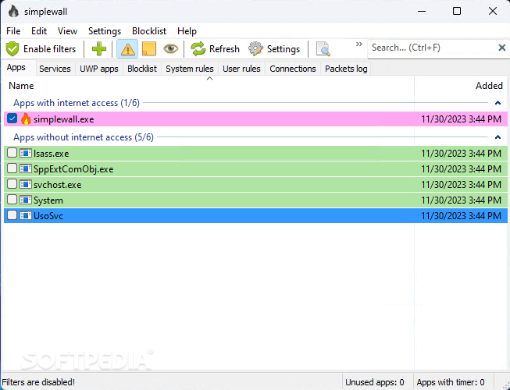510x390 pixels.
Task: Switch to the Connections tab
Action: pyautogui.click(x=293, y=69)
